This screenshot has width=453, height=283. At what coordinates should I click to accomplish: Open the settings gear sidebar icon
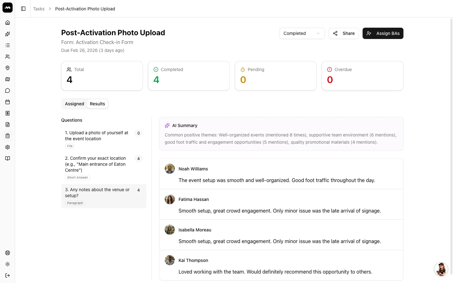[8, 147]
